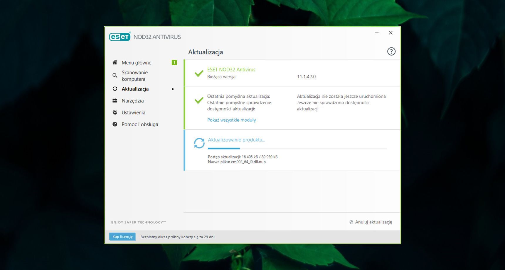Select the Pomoc i obsługa question icon
Screen dimensions: 505x270
(115, 124)
